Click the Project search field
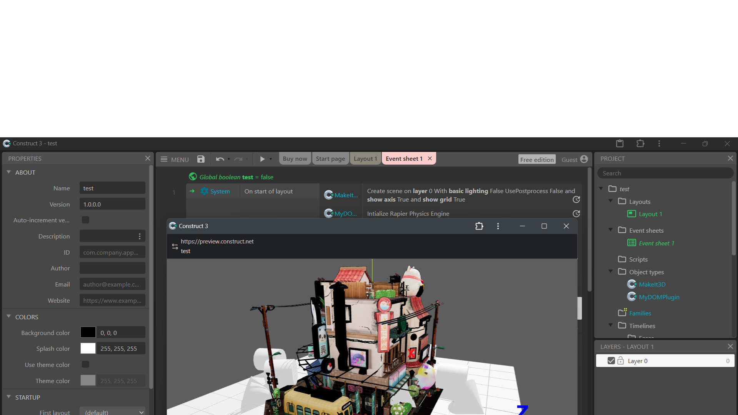Image resolution: width=738 pixels, height=415 pixels. tap(665, 173)
